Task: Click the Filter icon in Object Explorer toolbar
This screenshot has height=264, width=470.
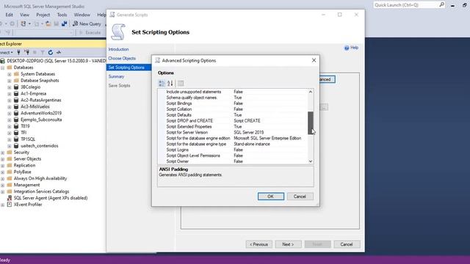Action: click(43, 52)
